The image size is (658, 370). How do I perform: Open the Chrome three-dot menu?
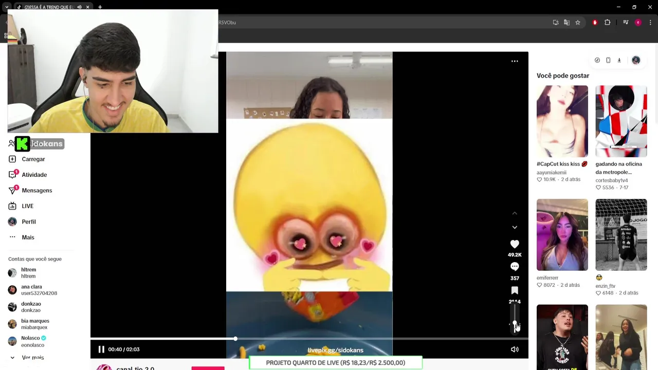[x=650, y=23]
